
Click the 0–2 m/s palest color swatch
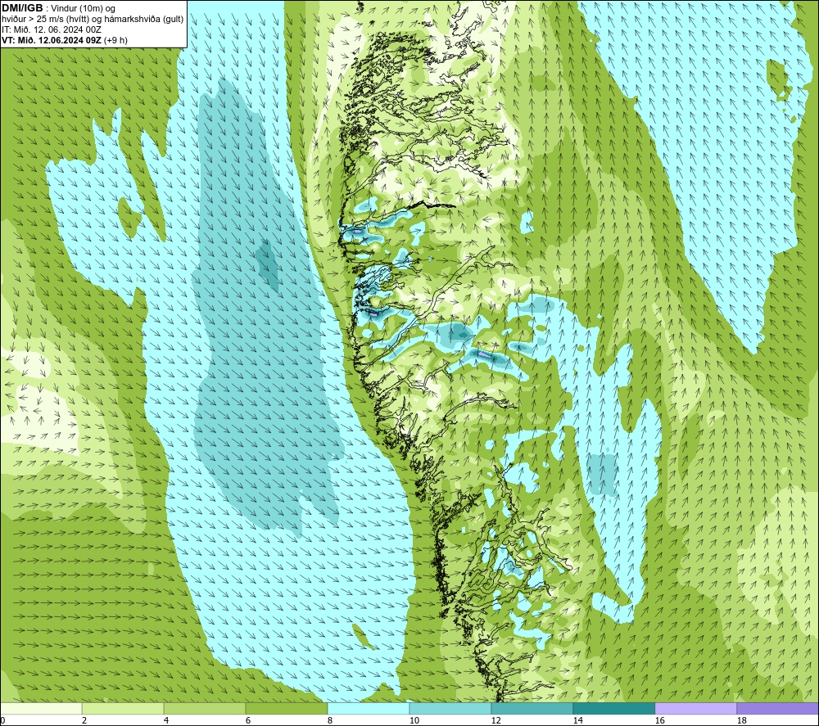pyautogui.click(x=41, y=708)
